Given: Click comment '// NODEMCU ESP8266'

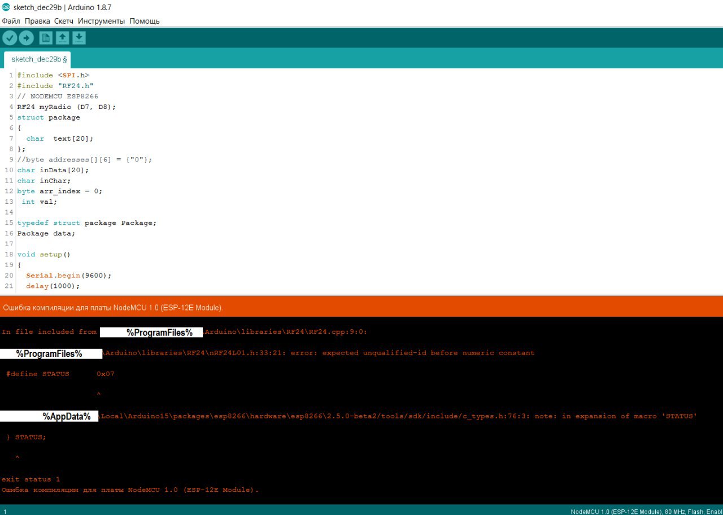Looking at the screenshot, I should [58, 96].
